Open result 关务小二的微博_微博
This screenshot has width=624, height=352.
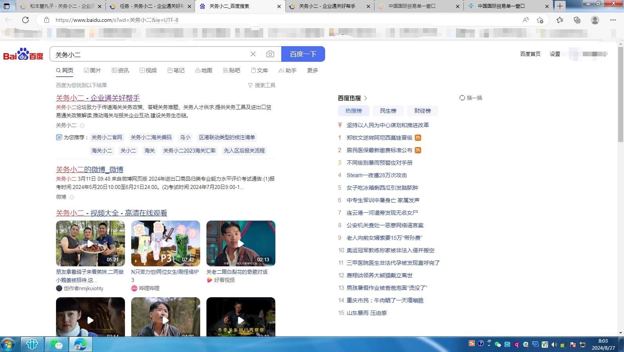90,170
